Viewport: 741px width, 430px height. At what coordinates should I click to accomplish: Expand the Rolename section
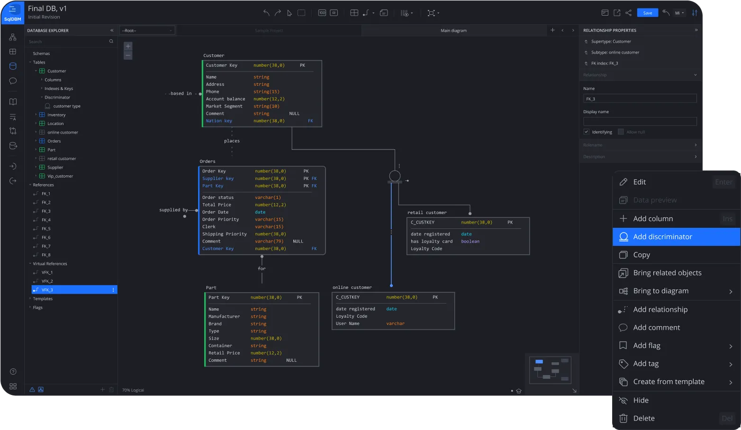[696, 145]
